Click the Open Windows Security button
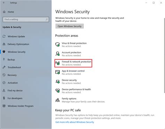Screen dimensions: 165x129 70,26
